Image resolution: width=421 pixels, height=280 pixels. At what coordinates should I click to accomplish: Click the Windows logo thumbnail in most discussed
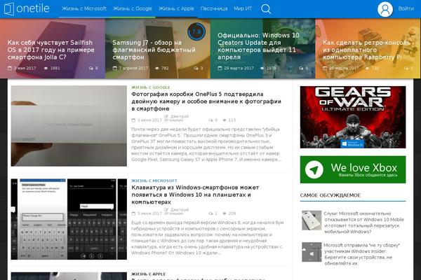pyautogui.click(x=312, y=252)
